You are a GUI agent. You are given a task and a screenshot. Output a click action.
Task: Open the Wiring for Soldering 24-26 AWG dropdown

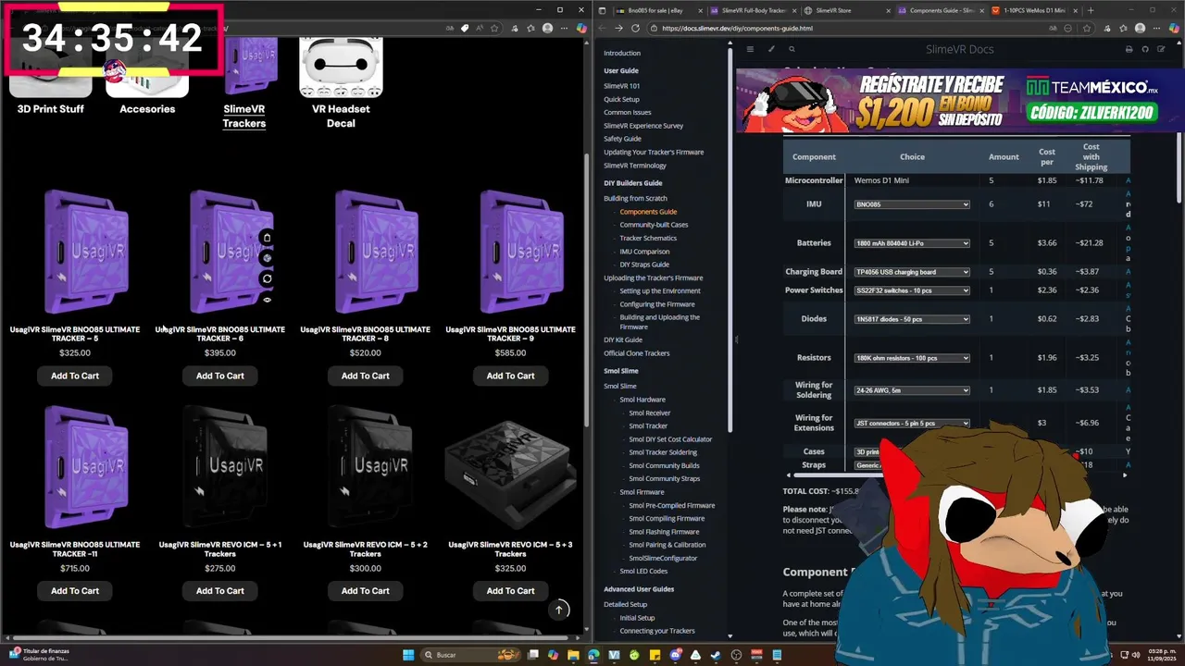point(912,390)
